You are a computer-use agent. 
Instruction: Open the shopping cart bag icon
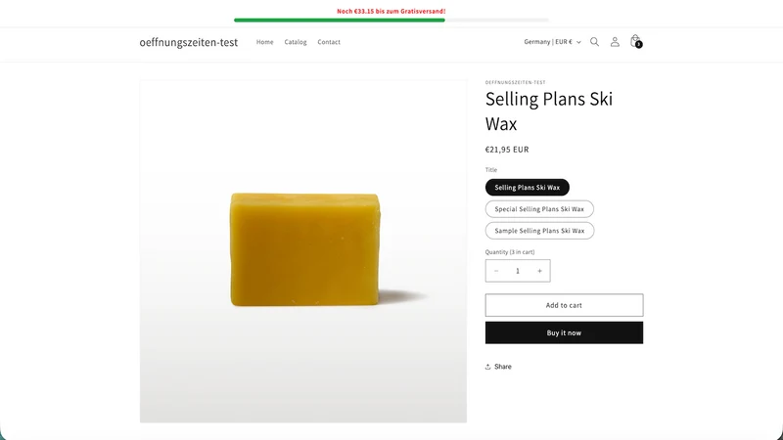tap(635, 41)
